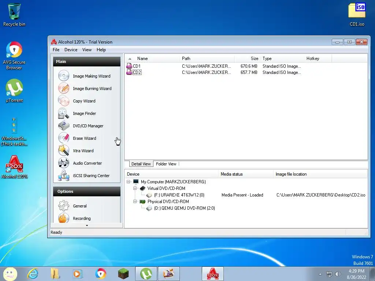Switch to the µTorrent taskbar button
375x281 pixels.
pos(146,274)
